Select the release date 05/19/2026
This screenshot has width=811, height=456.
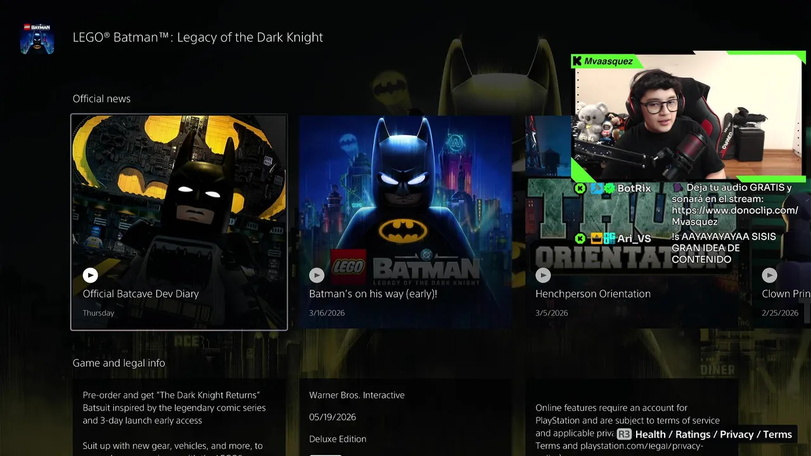(x=333, y=417)
